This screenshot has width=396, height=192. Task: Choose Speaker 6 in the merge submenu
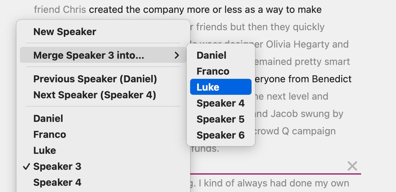(x=221, y=135)
